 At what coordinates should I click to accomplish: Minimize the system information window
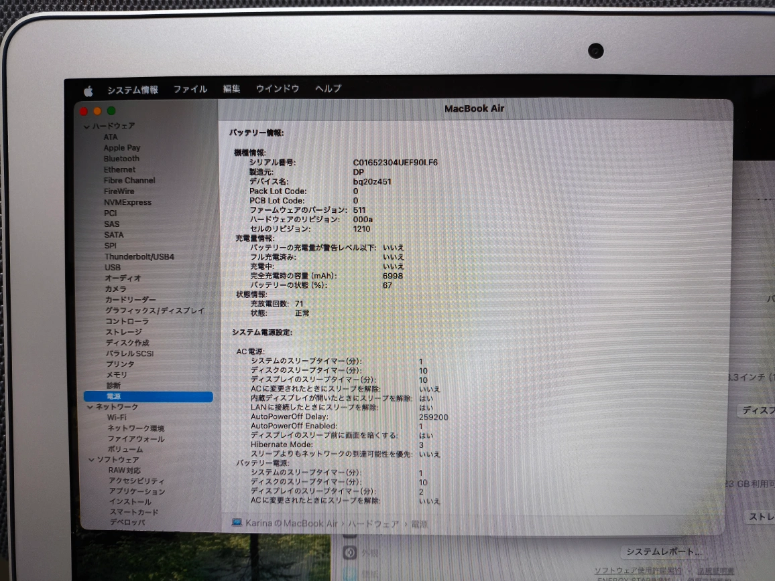[x=97, y=111]
